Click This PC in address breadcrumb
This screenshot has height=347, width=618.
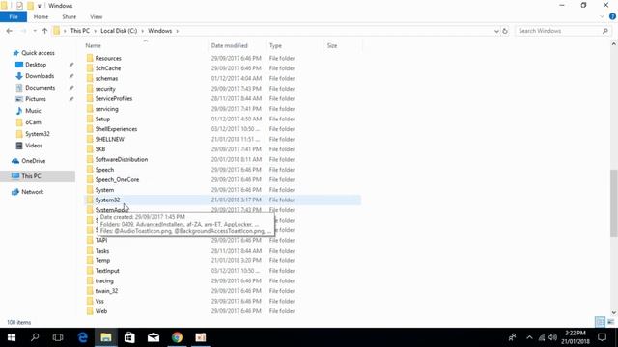[80, 31]
